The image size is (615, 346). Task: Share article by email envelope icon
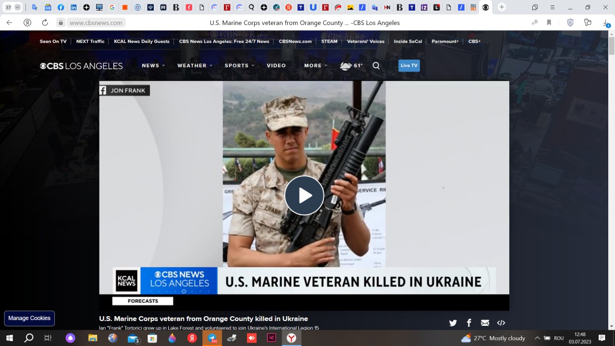click(x=485, y=323)
